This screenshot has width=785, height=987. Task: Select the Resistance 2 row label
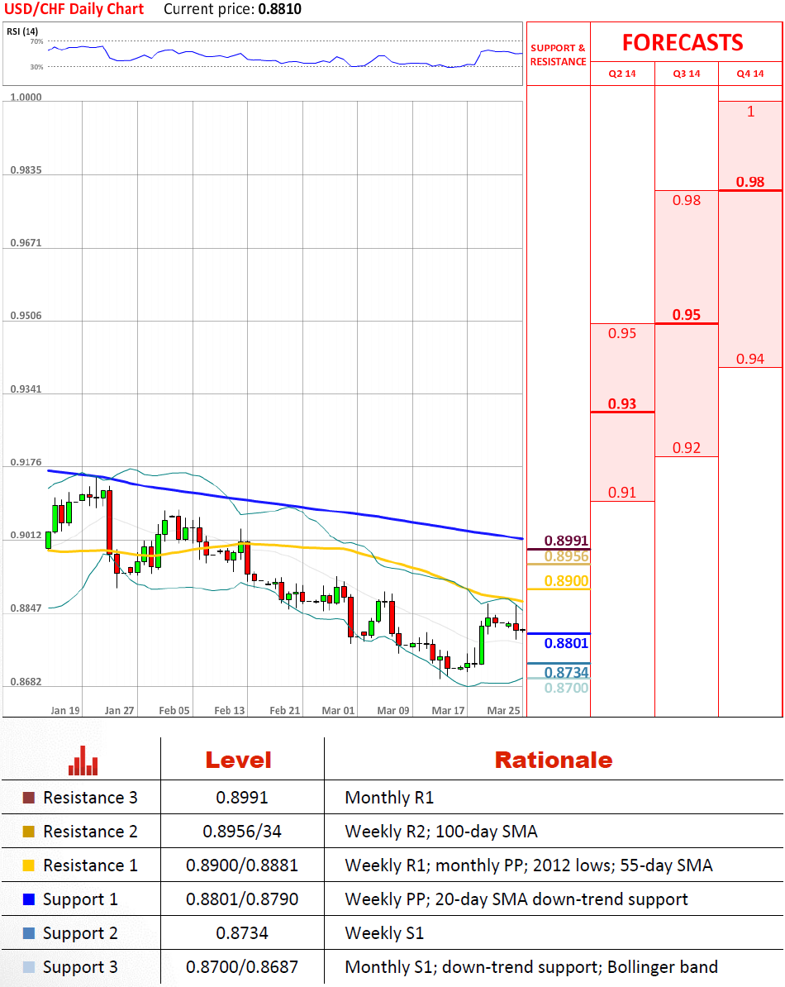pyautogui.click(x=90, y=832)
